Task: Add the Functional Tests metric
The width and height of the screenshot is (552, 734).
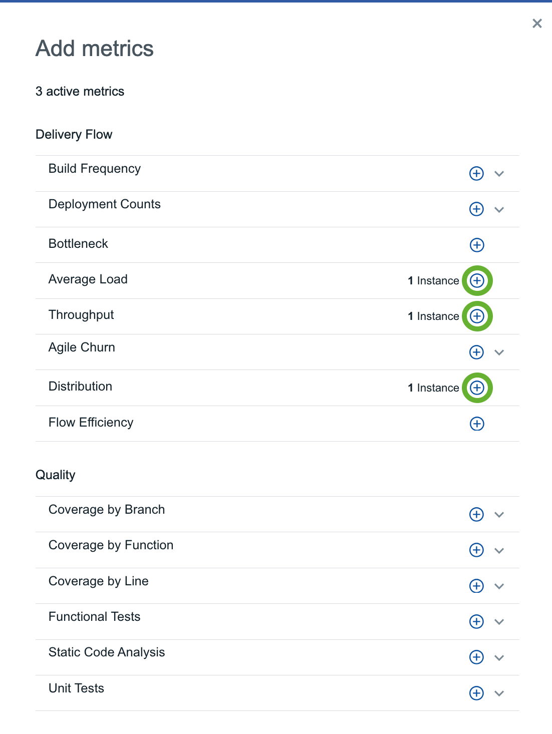Action: pos(476,621)
